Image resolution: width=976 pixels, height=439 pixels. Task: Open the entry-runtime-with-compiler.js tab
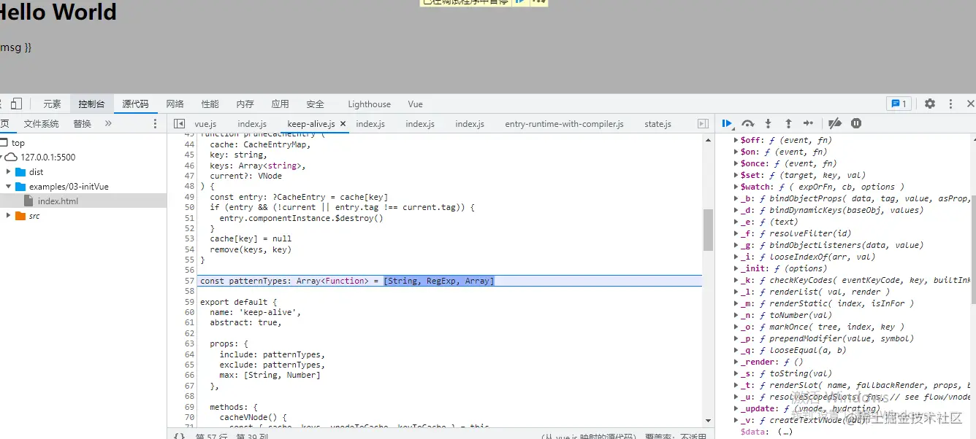tap(565, 124)
